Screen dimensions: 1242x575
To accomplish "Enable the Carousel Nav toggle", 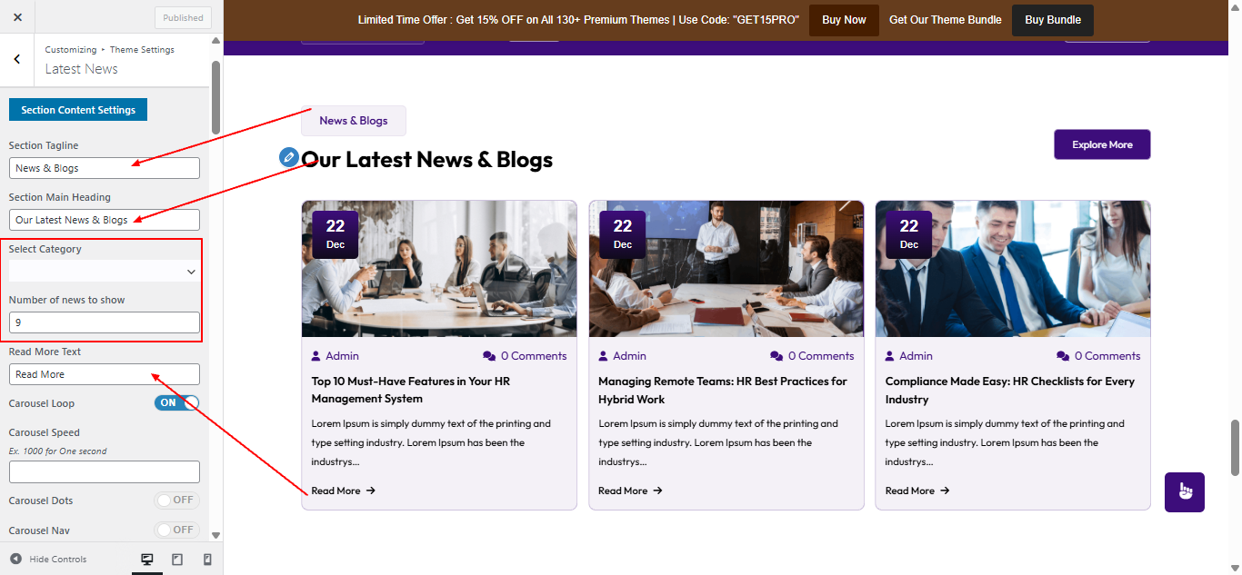I will [x=176, y=530].
